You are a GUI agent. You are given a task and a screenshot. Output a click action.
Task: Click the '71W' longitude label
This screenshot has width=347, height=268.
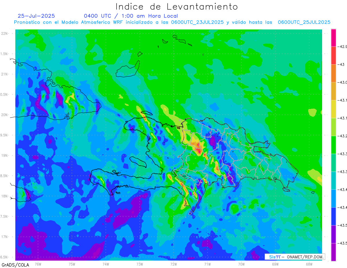coord(207,264)
